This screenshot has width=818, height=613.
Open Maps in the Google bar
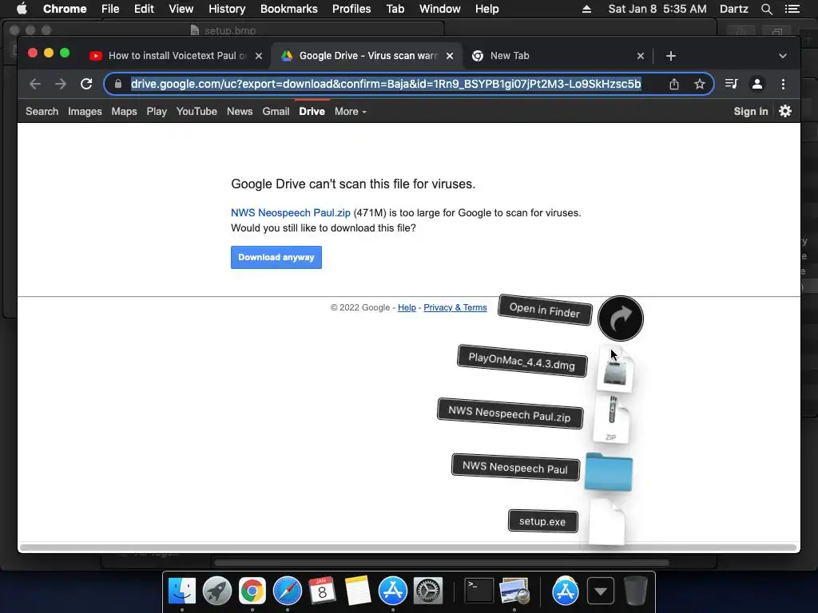pos(124,112)
